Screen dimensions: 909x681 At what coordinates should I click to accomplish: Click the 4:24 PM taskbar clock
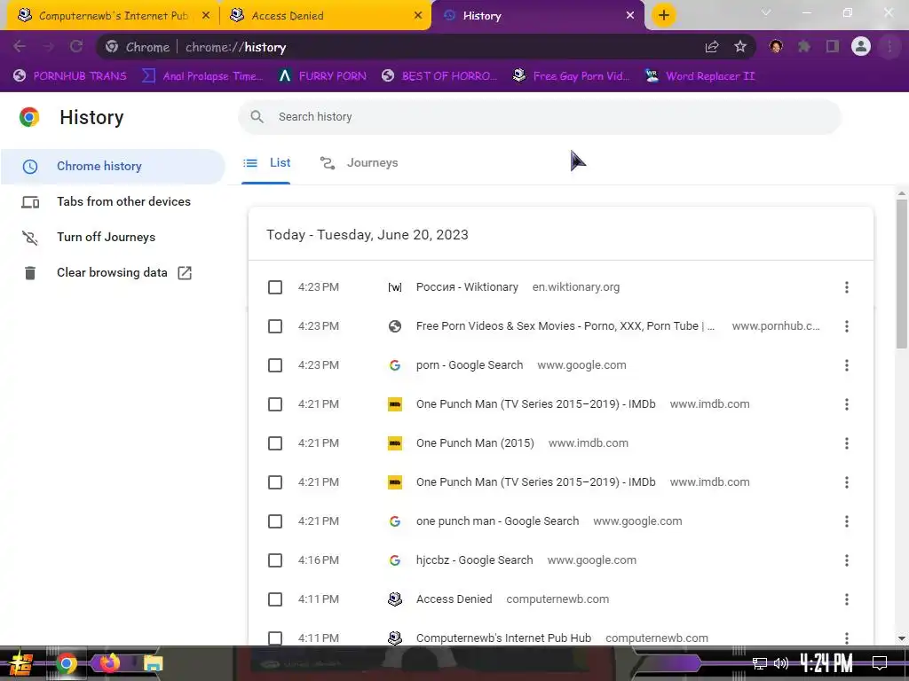[826, 663]
